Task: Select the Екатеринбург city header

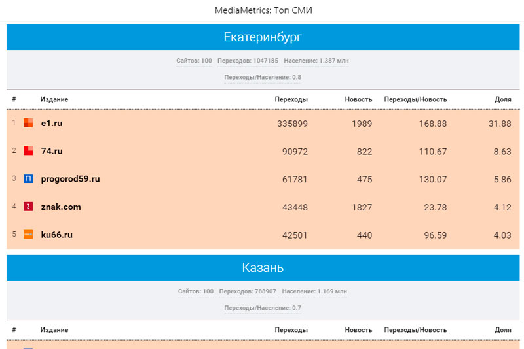Action: point(263,37)
